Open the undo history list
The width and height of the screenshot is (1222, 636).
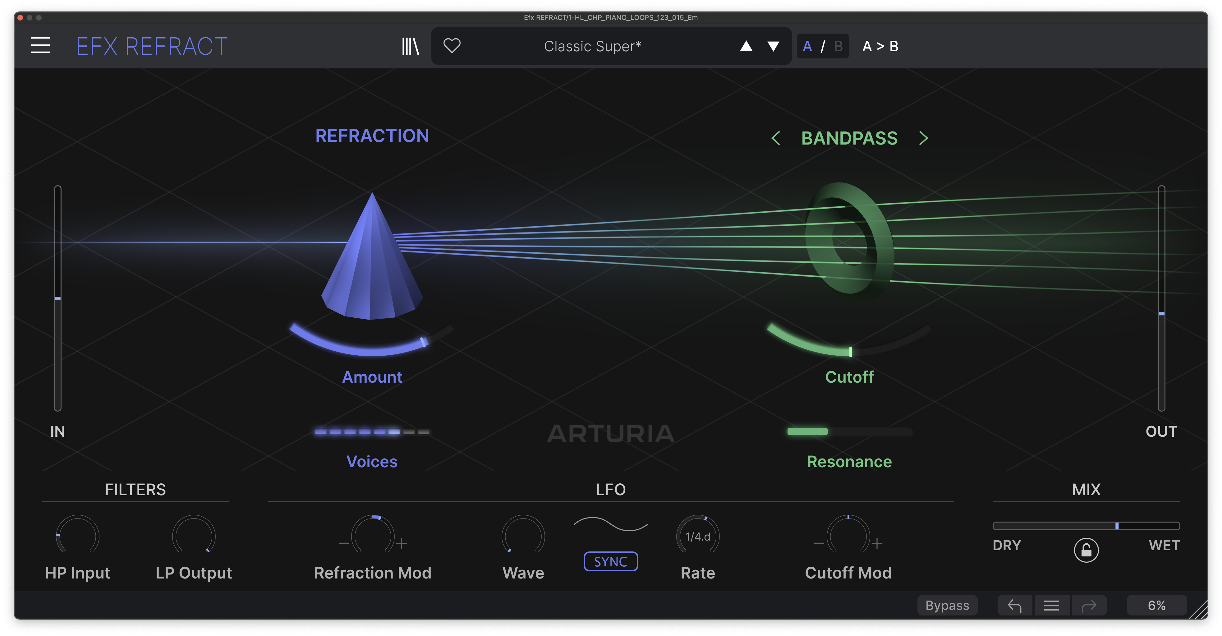coord(1052,605)
